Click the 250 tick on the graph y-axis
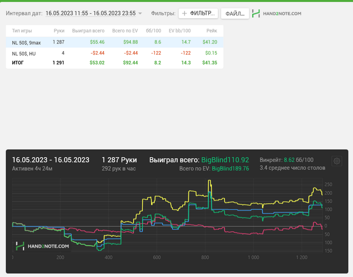 (328, 184)
